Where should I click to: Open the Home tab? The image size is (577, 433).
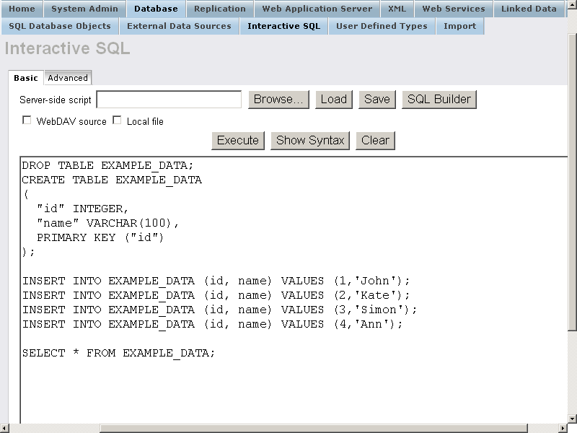[22, 9]
